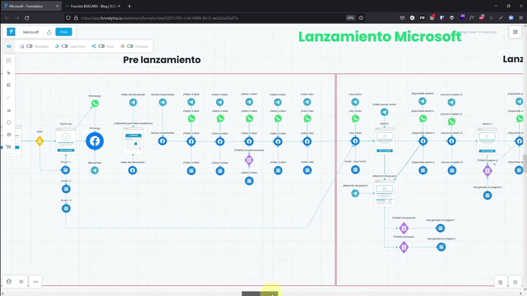The height and width of the screenshot is (296, 527).
Task: Click the 50% zoom level indicator
Action: pos(36,282)
